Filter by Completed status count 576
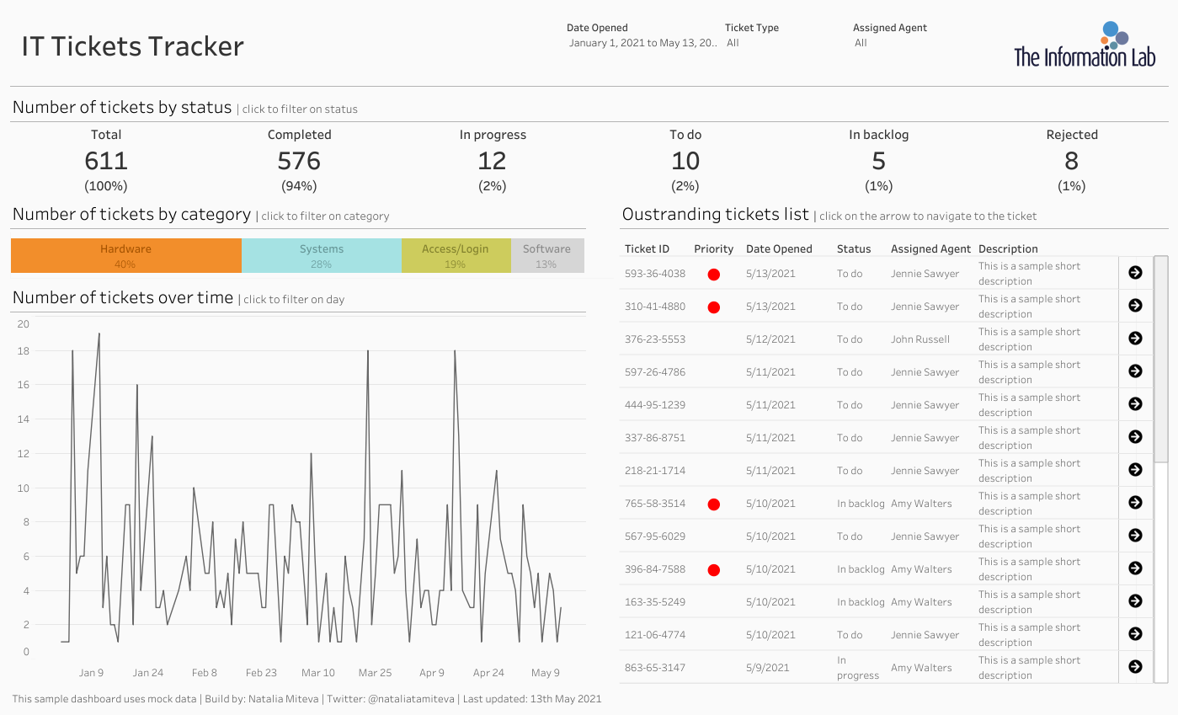1178x715 pixels. 299,160
